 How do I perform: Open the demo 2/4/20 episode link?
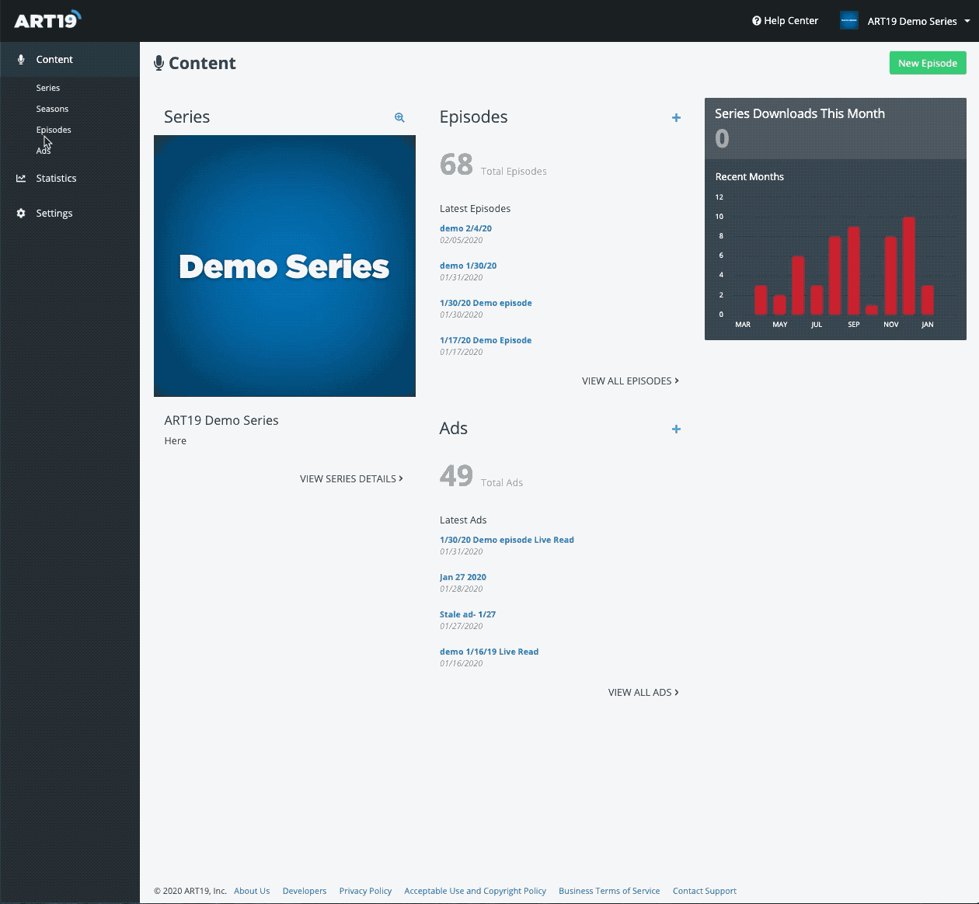coord(465,229)
